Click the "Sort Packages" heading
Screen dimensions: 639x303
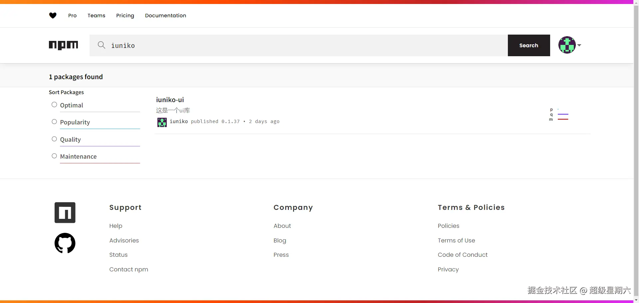tap(66, 92)
